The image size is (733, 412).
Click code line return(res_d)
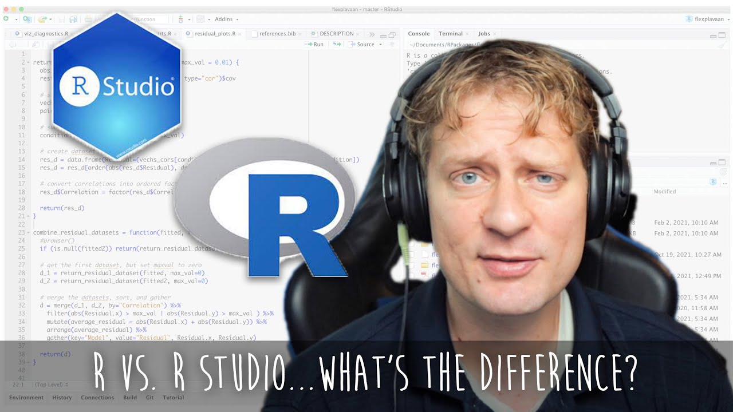[62, 208]
